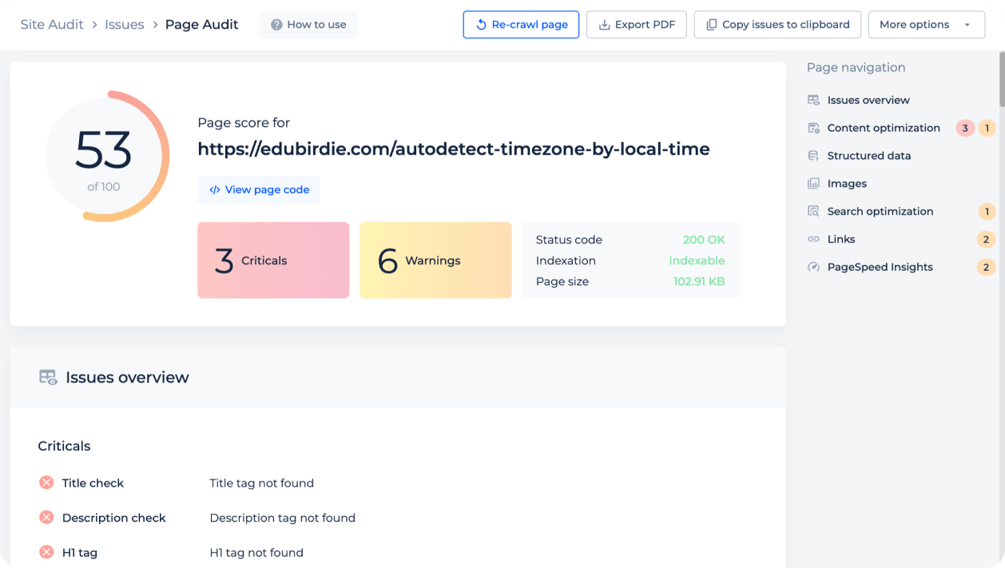Click the Page Audit breadcrumb title
Viewport: 1005px width, 568px height.
[201, 25]
